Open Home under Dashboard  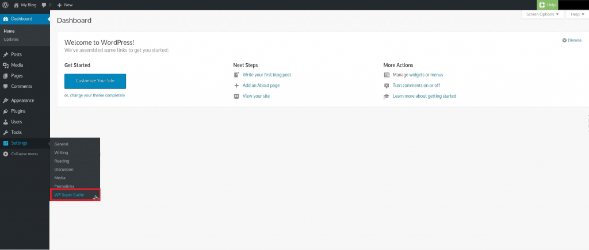click(x=9, y=31)
